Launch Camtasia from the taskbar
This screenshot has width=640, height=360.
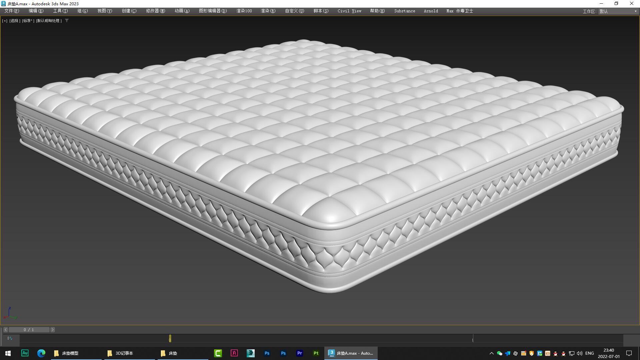[x=218, y=353]
